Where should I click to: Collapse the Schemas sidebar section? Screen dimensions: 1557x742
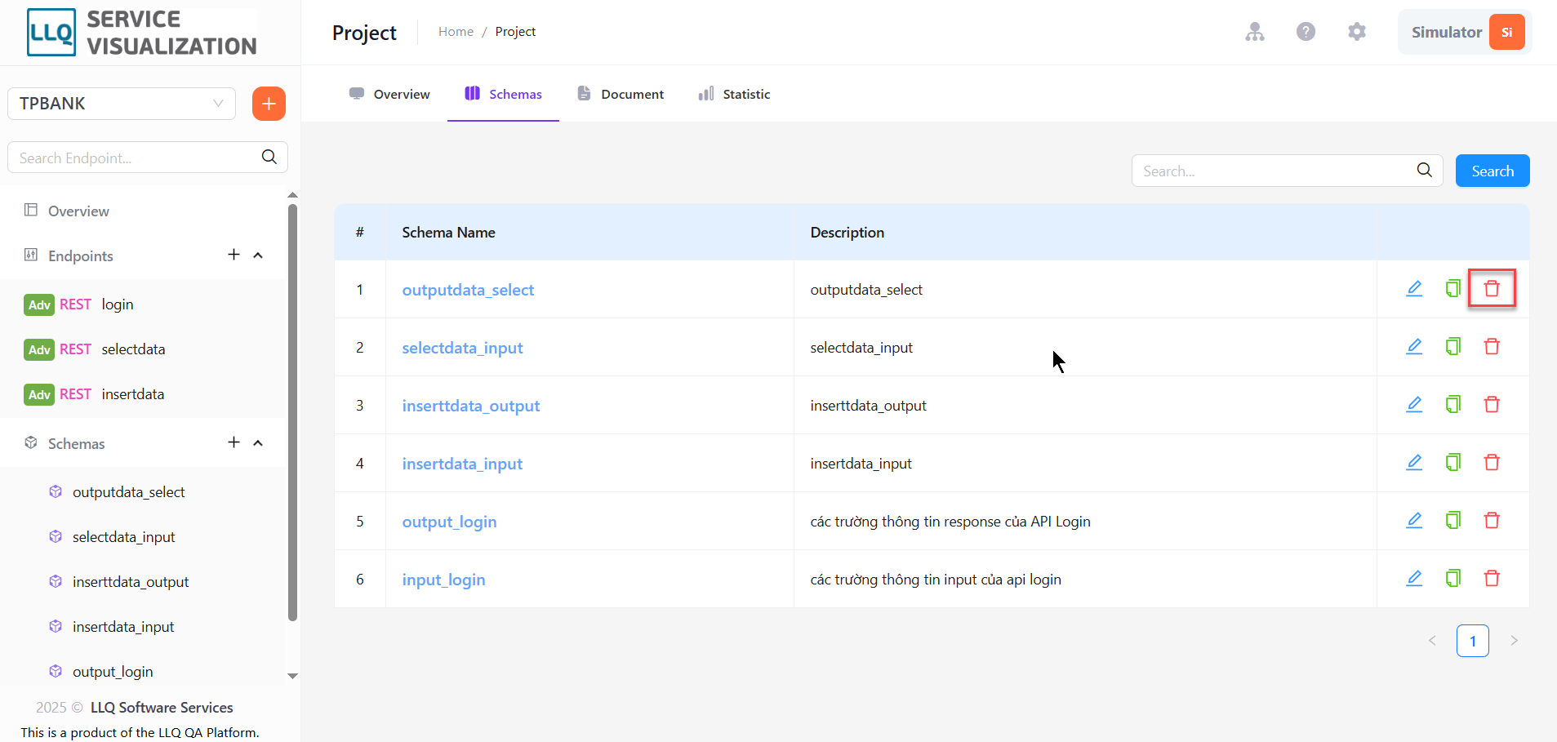[258, 443]
